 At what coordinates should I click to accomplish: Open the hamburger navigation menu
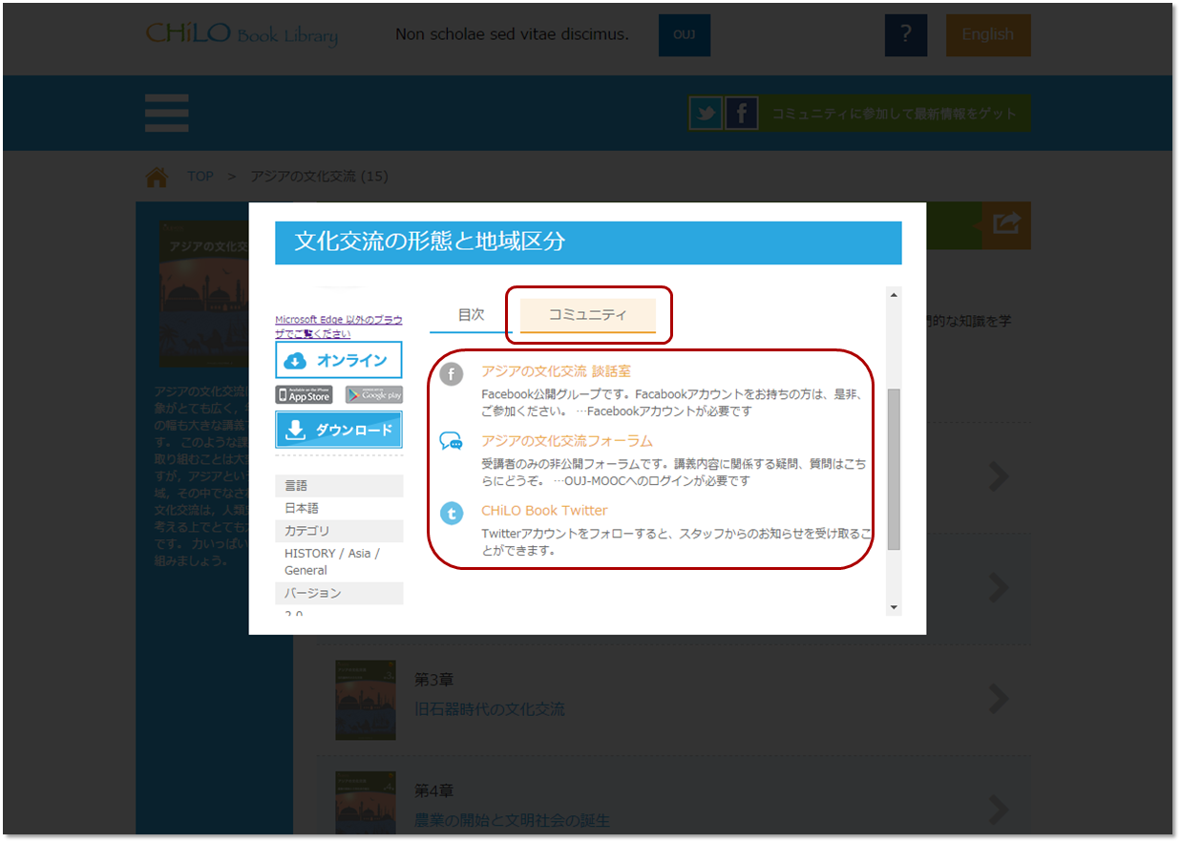point(166,113)
